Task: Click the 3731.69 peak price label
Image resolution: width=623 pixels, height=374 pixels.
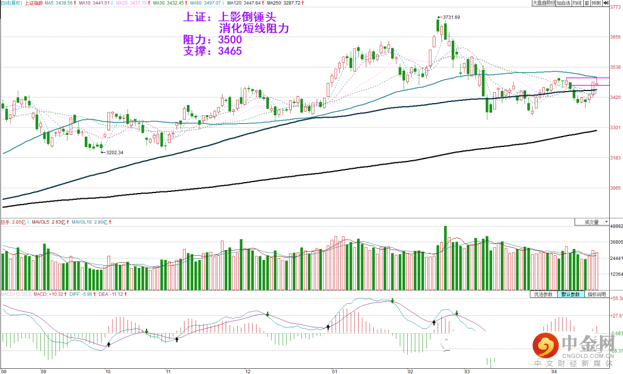Action: tap(451, 17)
